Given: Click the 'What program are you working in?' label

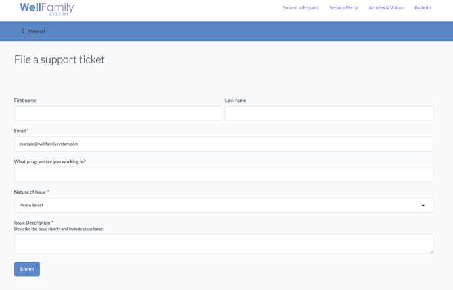Looking at the screenshot, I should pos(49,161).
